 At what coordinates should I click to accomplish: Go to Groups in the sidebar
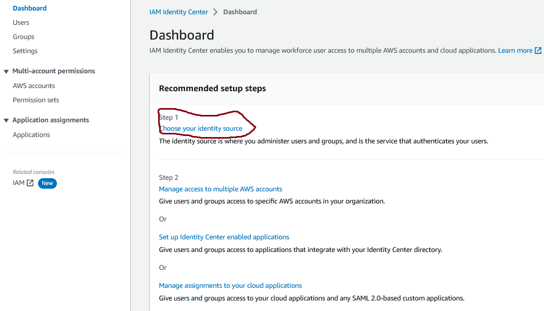[24, 37]
